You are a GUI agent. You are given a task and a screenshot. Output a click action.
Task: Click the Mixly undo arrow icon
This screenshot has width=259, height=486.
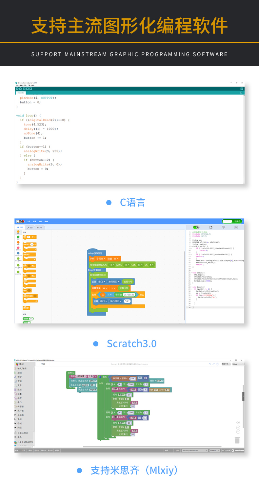point(210,364)
